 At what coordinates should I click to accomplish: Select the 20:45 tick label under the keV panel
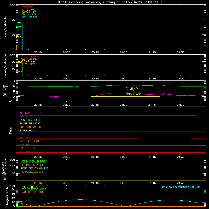pyautogui.click(x=95, y=53)
